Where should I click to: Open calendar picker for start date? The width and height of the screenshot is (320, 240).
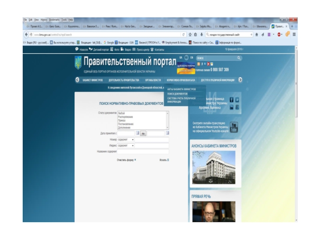point(138,133)
